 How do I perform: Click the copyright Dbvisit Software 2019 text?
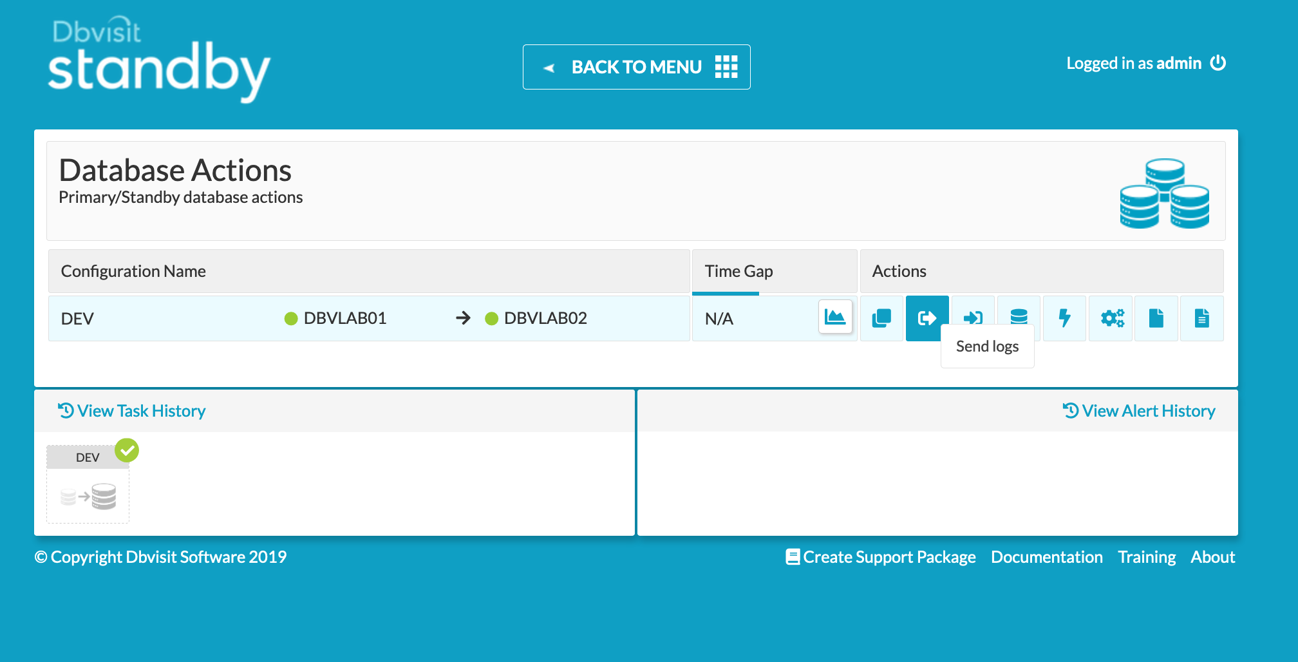160,557
